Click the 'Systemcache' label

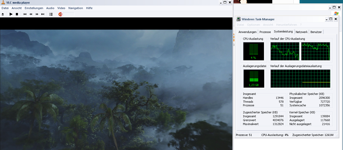298,105
